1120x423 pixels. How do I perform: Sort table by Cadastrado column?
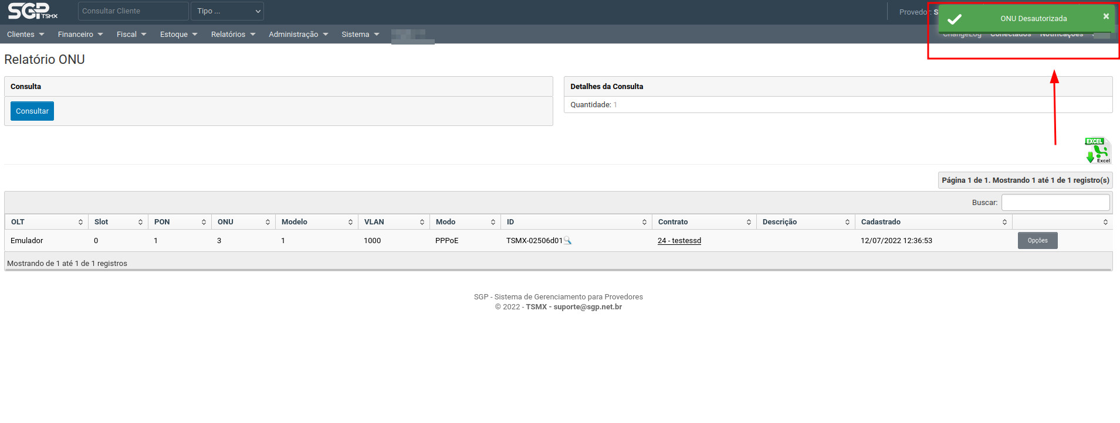coord(933,222)
